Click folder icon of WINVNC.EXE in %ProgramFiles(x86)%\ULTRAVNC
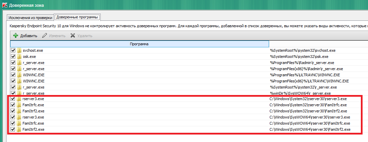This screenshot has width=368, height=142. [19, 81]
